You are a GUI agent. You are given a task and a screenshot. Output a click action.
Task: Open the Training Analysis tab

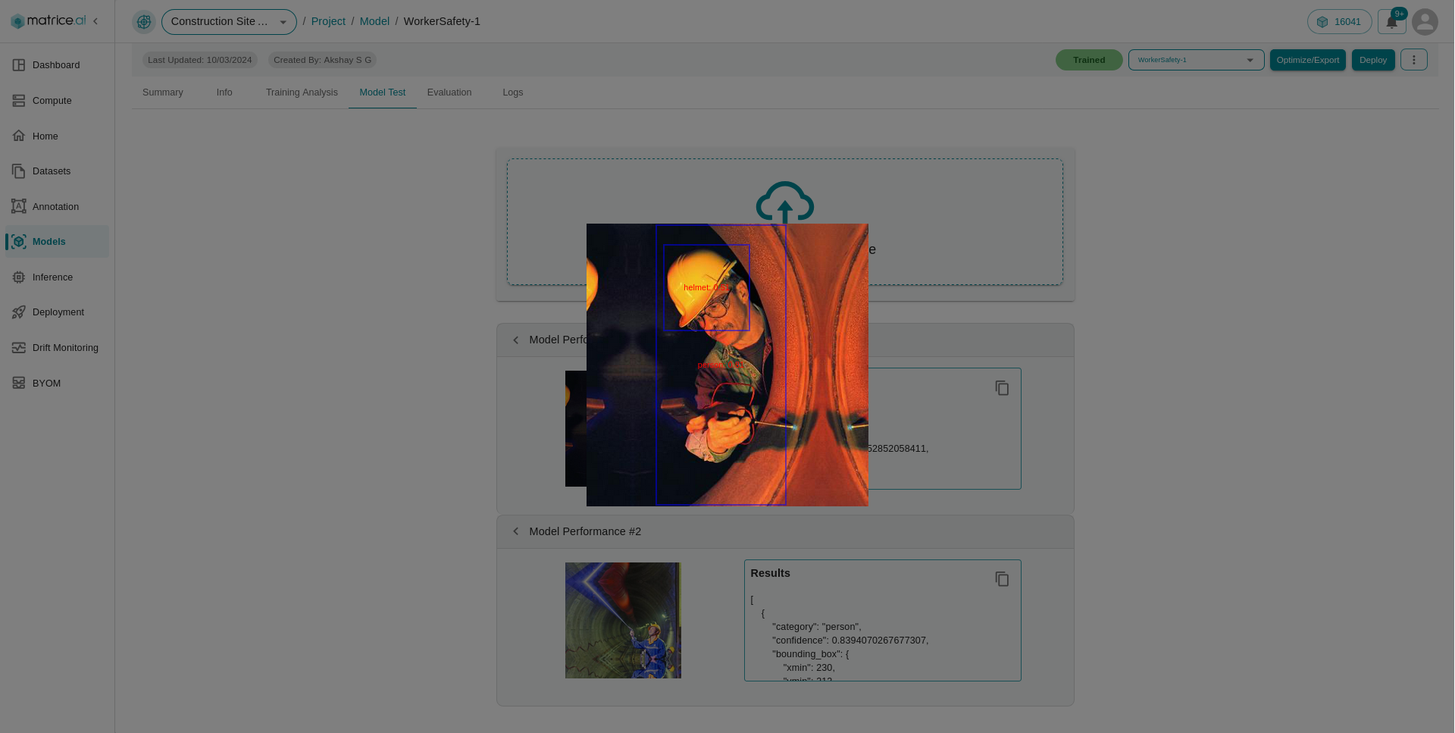pos(302,92)
